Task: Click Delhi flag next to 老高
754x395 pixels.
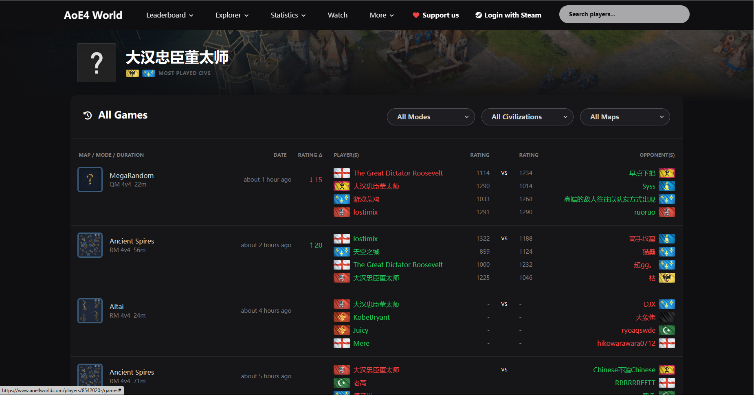Action: coord(342,383)
